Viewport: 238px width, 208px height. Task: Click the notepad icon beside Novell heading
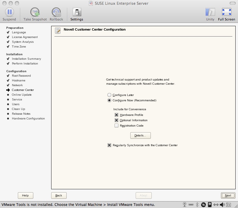coord(58,31)
